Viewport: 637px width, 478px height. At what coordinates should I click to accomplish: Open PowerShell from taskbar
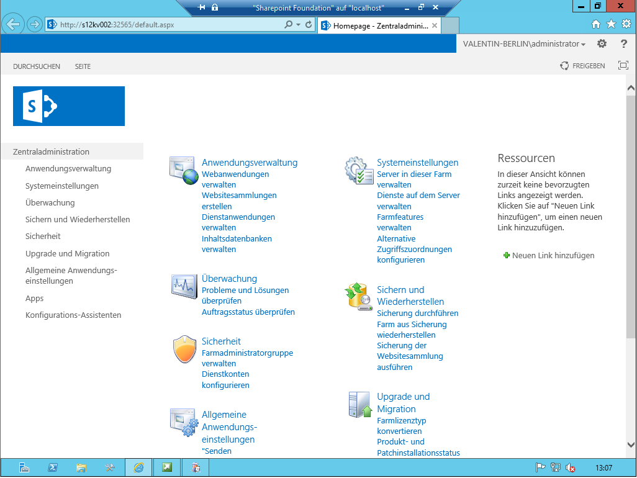point(52,468)
